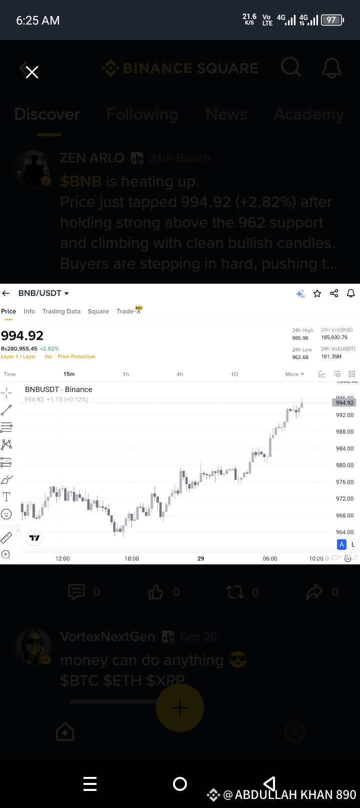This screenshot has height=808, width=360.
Task: Open price alert bell icon
Action: point(351,294)
